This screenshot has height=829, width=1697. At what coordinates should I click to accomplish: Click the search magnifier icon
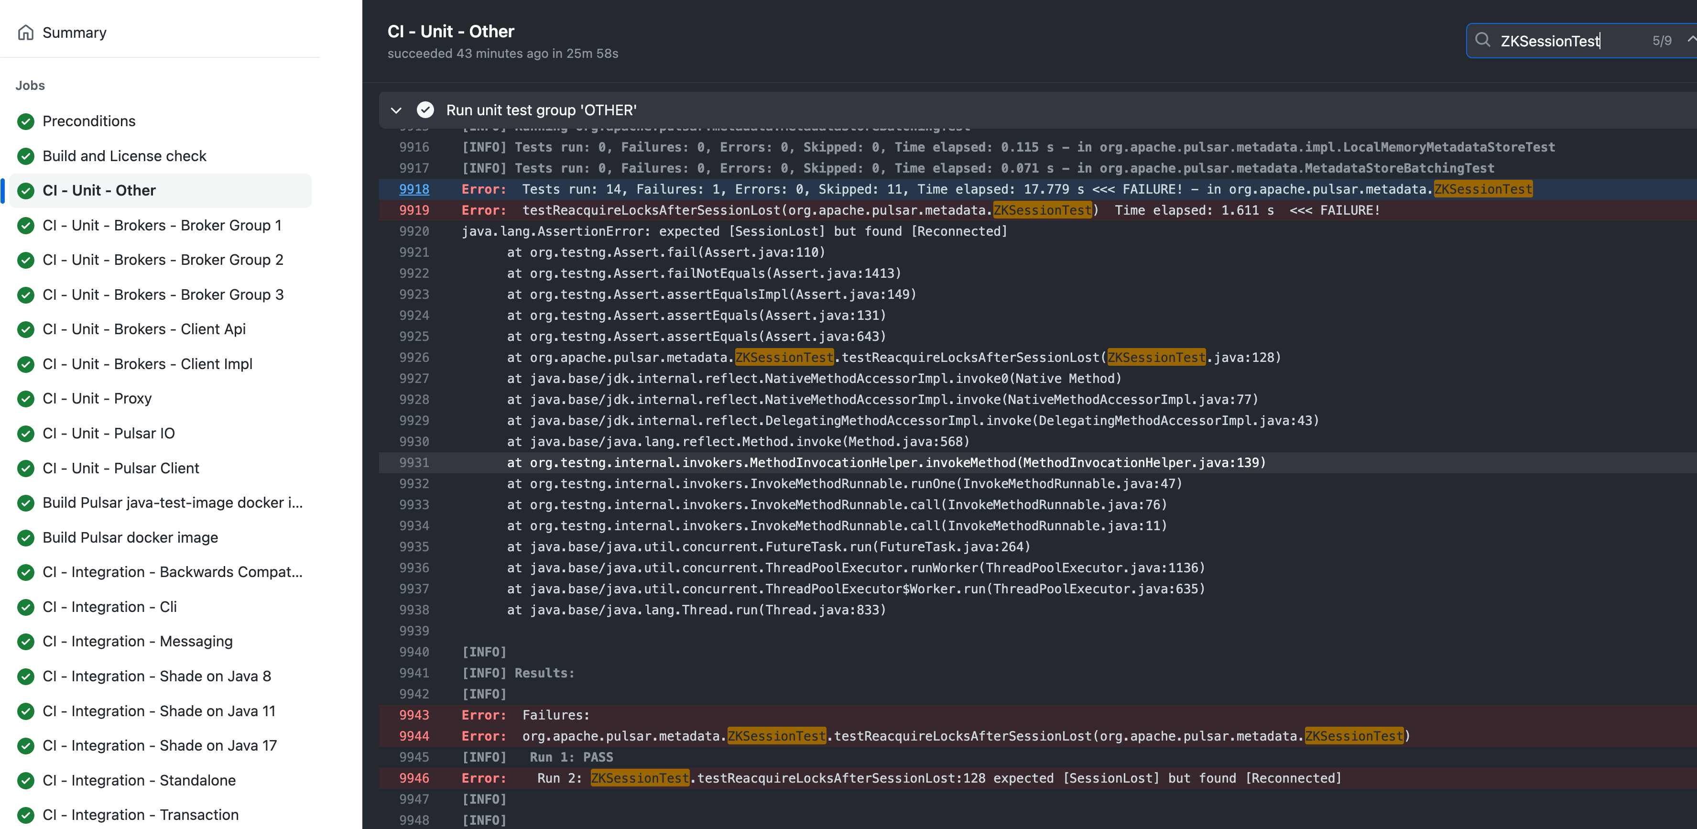[1482, 40]
